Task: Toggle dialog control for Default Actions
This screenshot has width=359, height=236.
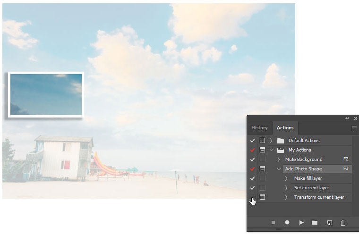Action: (262, 140)
